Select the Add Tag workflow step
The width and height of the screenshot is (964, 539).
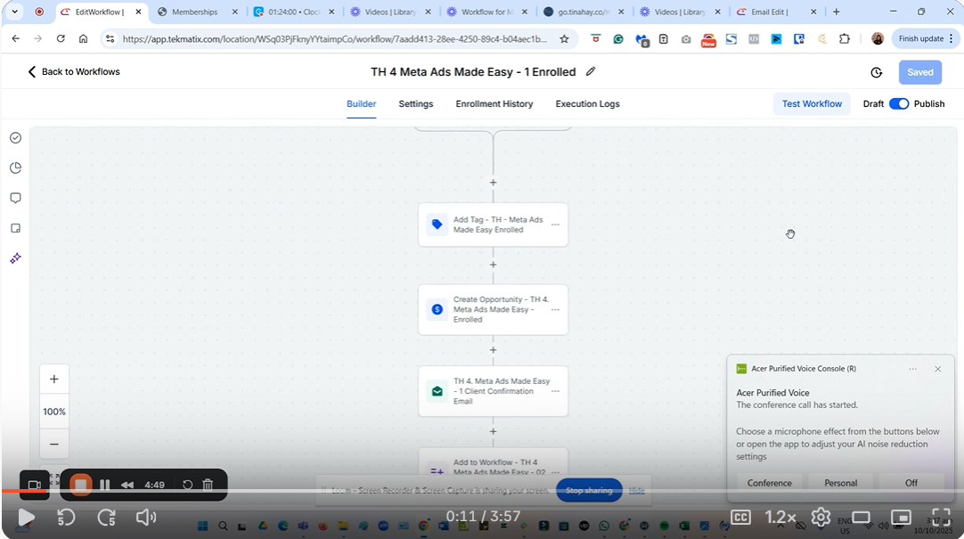[493, 225]
